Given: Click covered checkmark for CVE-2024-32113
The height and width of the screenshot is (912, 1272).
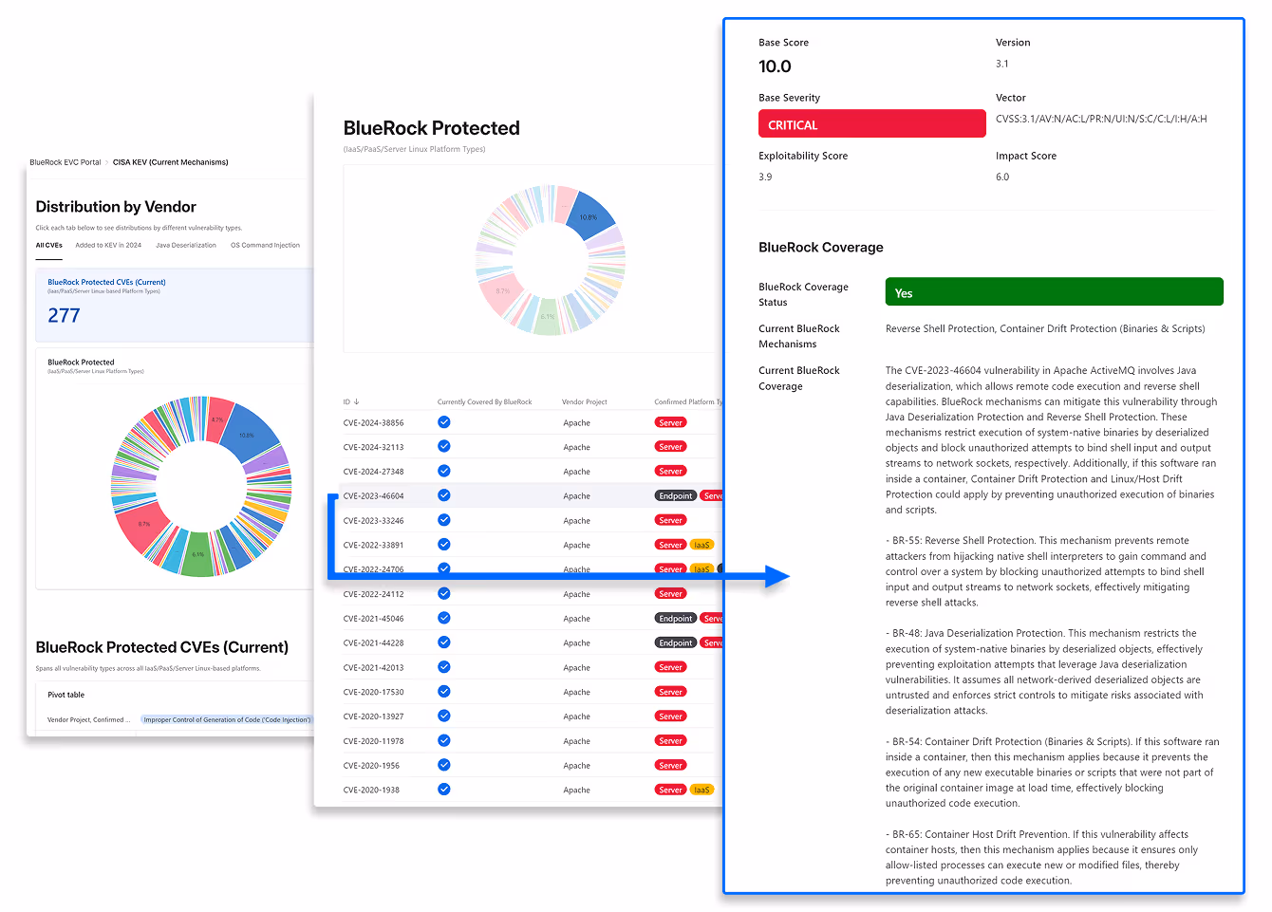Looking at the screenshot, I should [444, 446].
